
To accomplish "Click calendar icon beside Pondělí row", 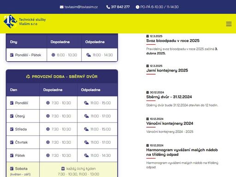I will (12, 103).
